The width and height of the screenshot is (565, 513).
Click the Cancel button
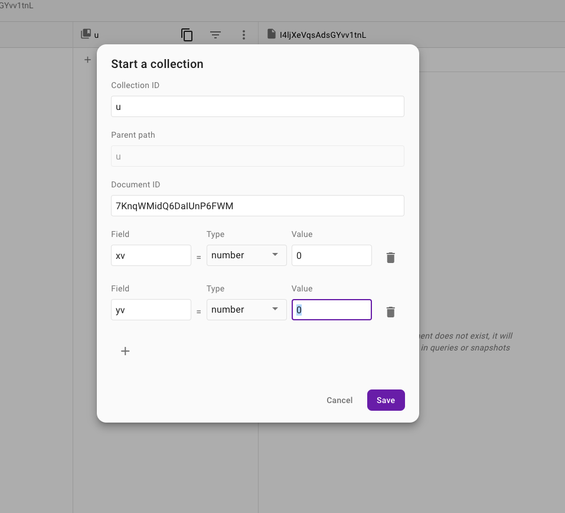pos(339,400)
